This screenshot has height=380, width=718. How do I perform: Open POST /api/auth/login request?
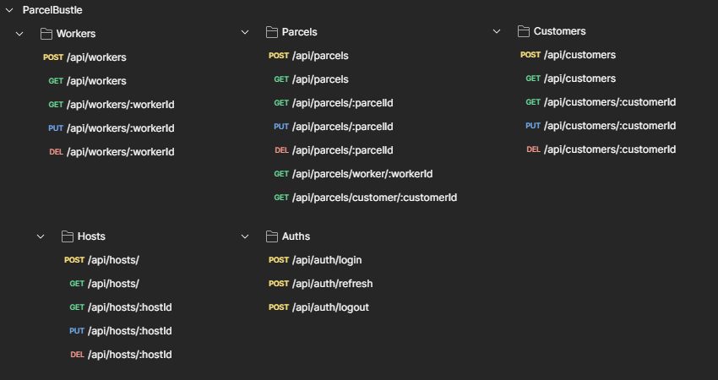point(315,260)
